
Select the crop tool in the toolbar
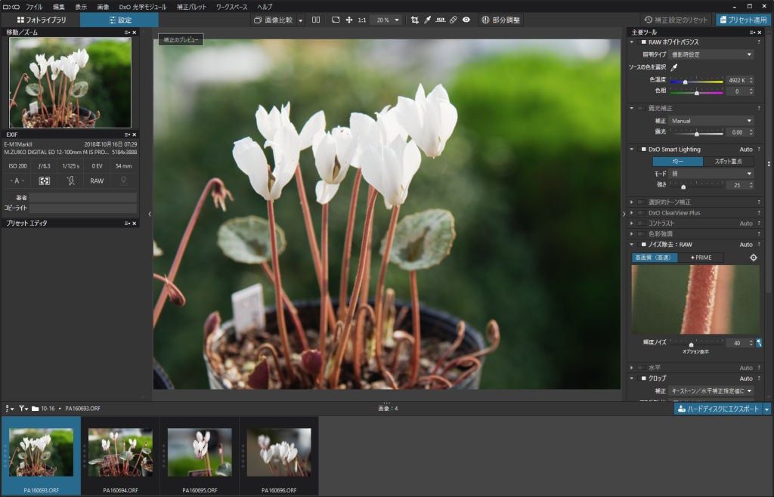pyautogui.click(x=415, y=20)
